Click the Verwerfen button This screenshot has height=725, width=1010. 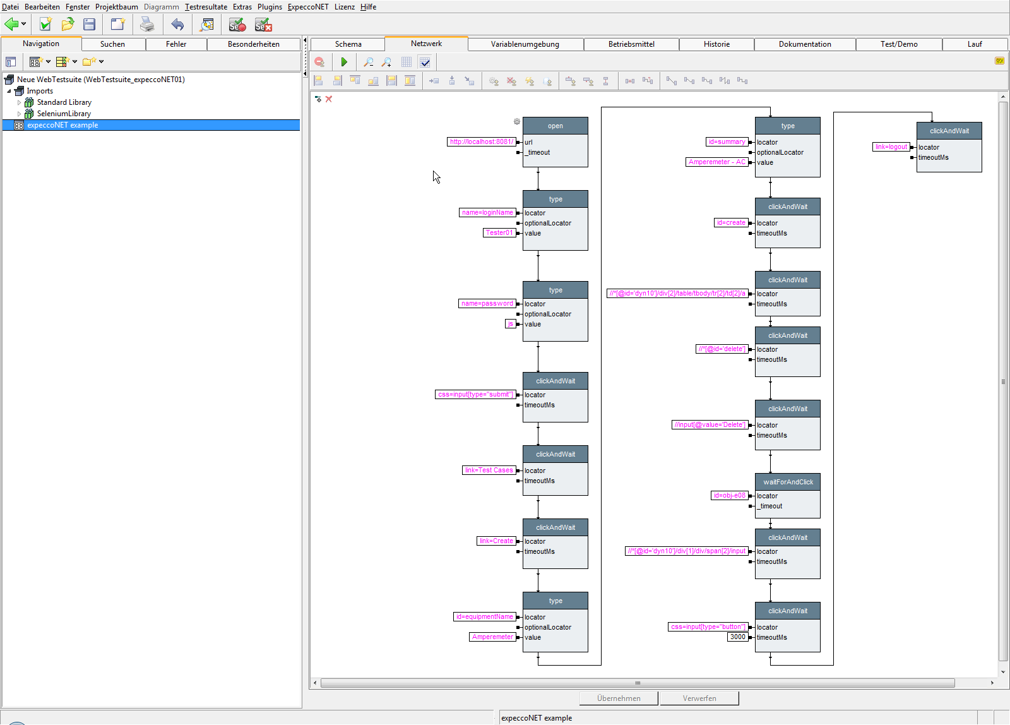pyautogui.click(x=699, y=698)
